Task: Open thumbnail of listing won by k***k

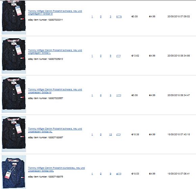Action: (14, 17)
